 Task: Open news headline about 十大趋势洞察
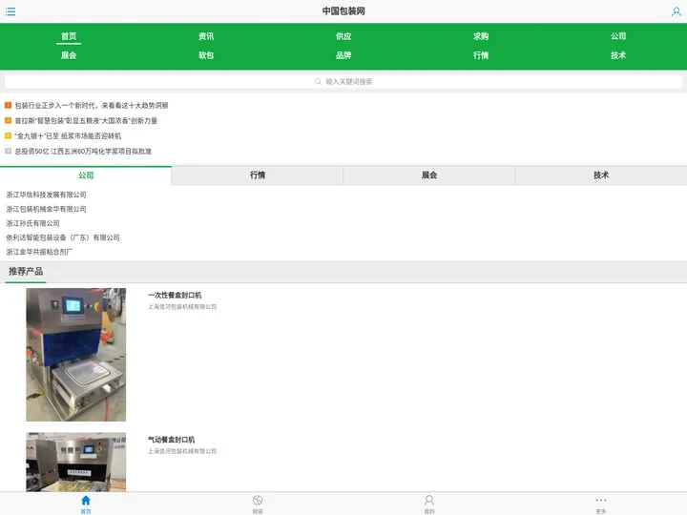click(x=92, y=106)
